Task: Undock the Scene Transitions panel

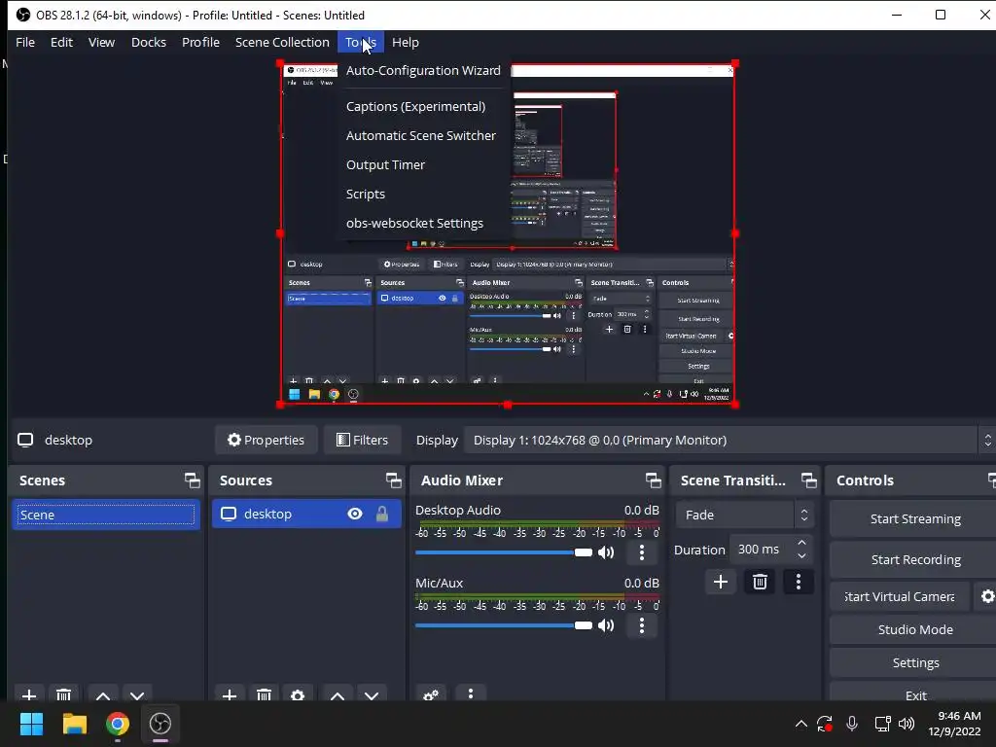Action: tap(808, 480)
